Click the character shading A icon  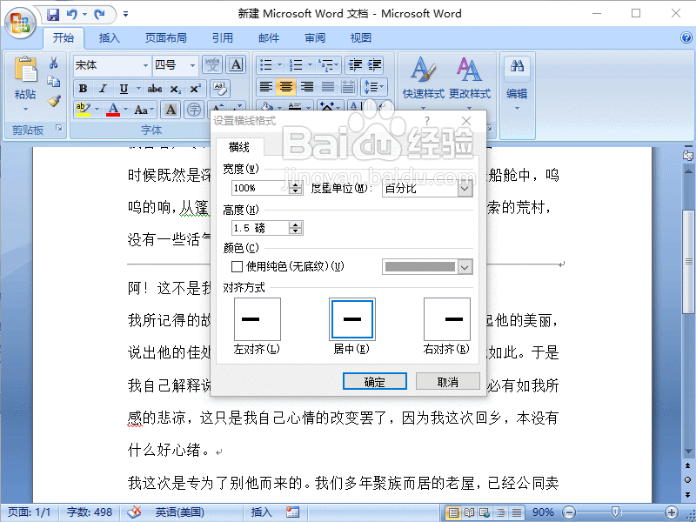pyautogui.click(x=171, y=110)
